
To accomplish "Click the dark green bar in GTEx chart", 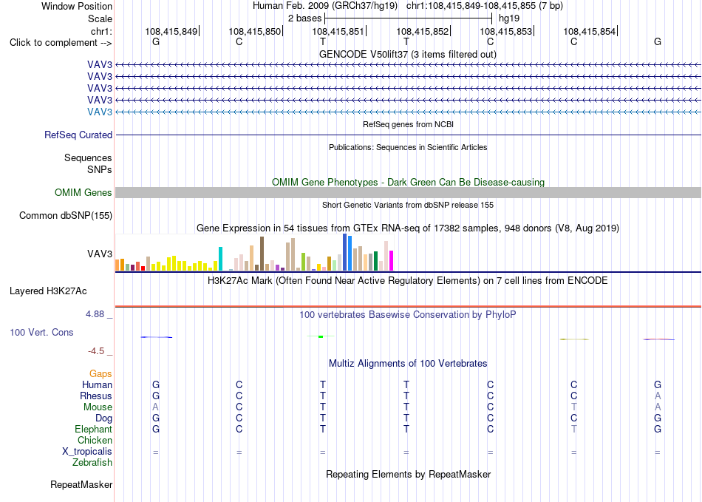I will [x=375, y=261].
